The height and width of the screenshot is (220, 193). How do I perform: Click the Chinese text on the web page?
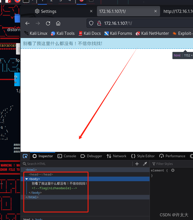(x=63, y=43)
